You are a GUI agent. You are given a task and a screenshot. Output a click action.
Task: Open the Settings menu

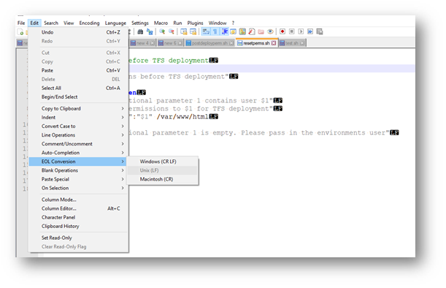139,23
